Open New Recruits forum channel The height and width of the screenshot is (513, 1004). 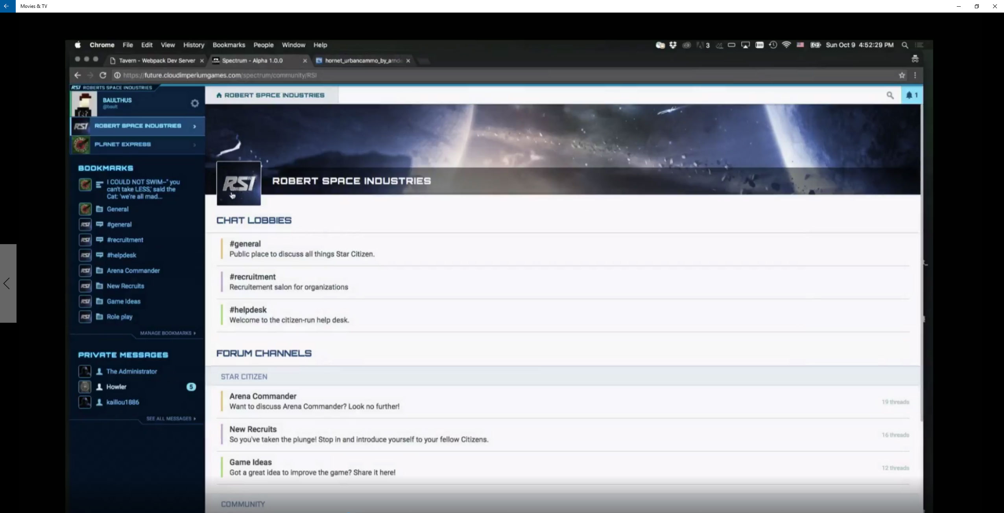563,434
